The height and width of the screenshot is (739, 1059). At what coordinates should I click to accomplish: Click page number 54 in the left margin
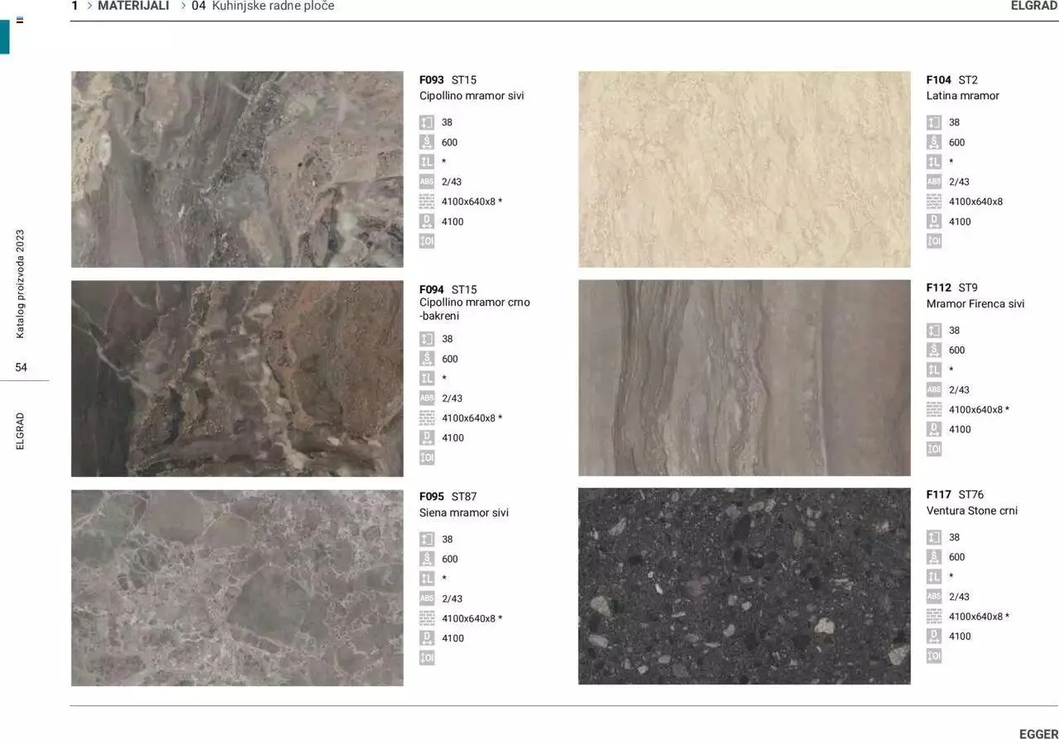[x=21, y=367]
